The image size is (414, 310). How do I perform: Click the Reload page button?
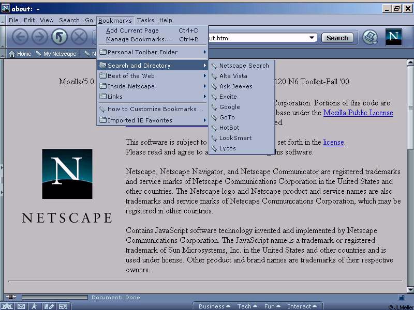click(60, 37)
